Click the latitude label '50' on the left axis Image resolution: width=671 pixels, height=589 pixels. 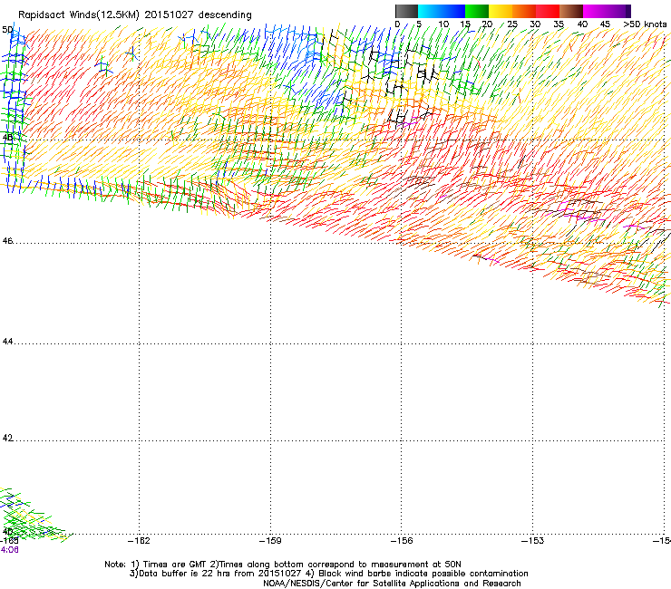pyautogui.click(x=7, y=30)
